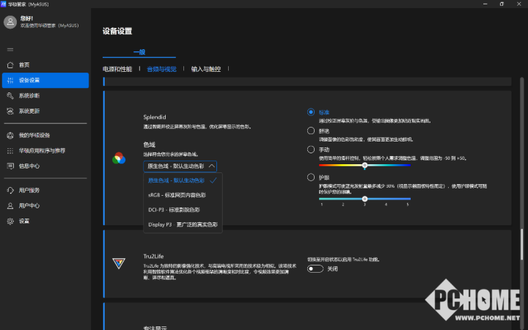528x330 pixels.
Task: Click the dropdown chevron arrow
Action: click(x=211, y=166)
